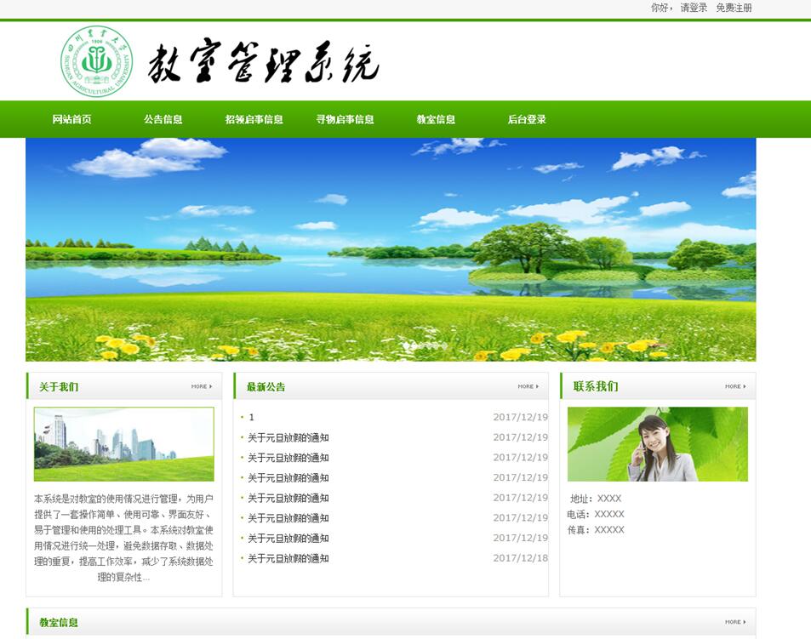The height and width of the screenshot is (639, 811).
Task: Open MORE arrow in 最新公告 section
Action: [528, 386]
